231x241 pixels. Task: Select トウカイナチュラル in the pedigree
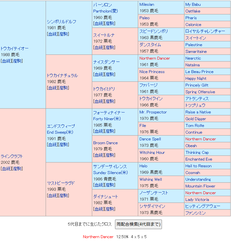[62, 75]
